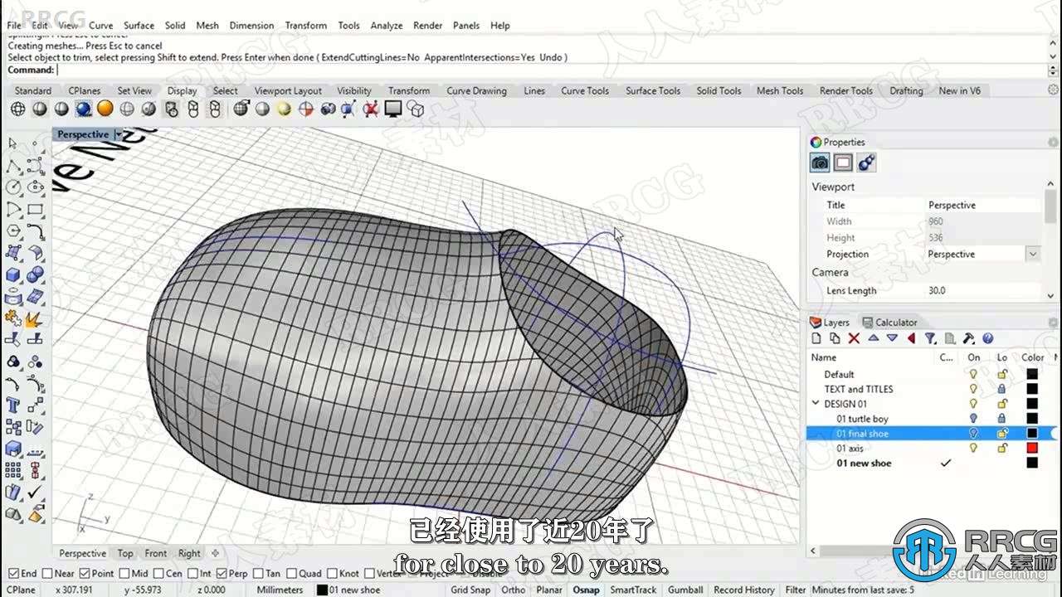Select Wireframe viewport display icon
Viewport: 1062px width, 597px height.
point(17,109)
